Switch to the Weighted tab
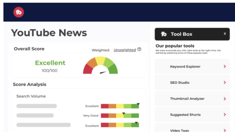Viewport: 235px width, 134px height. tap(100, 50)
